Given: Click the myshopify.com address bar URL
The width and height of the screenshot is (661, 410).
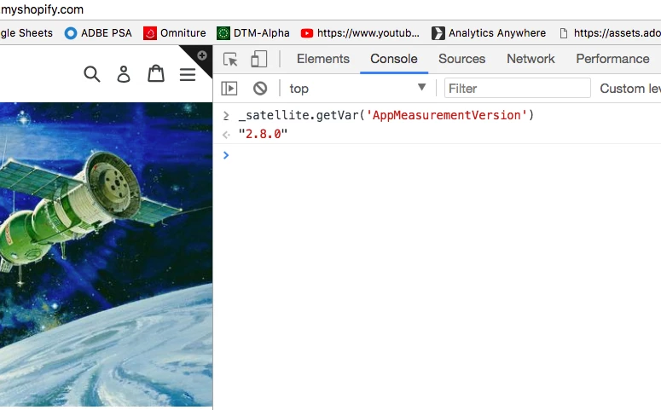Looking at the screenshot, I should click(42, 9).
